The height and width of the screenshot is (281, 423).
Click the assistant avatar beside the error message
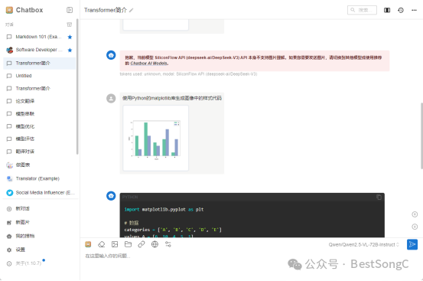click(111, 55)
